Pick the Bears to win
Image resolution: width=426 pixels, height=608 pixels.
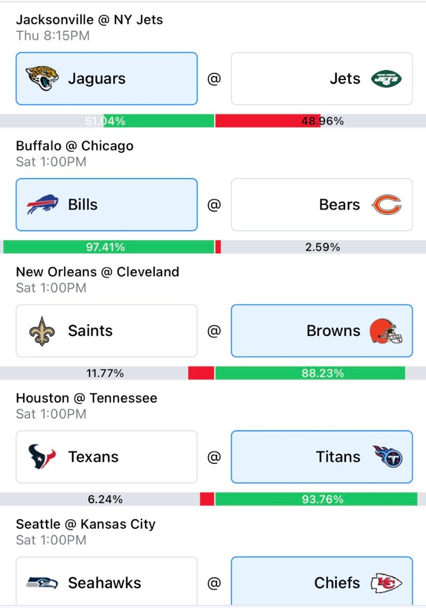tap(322, 205)
